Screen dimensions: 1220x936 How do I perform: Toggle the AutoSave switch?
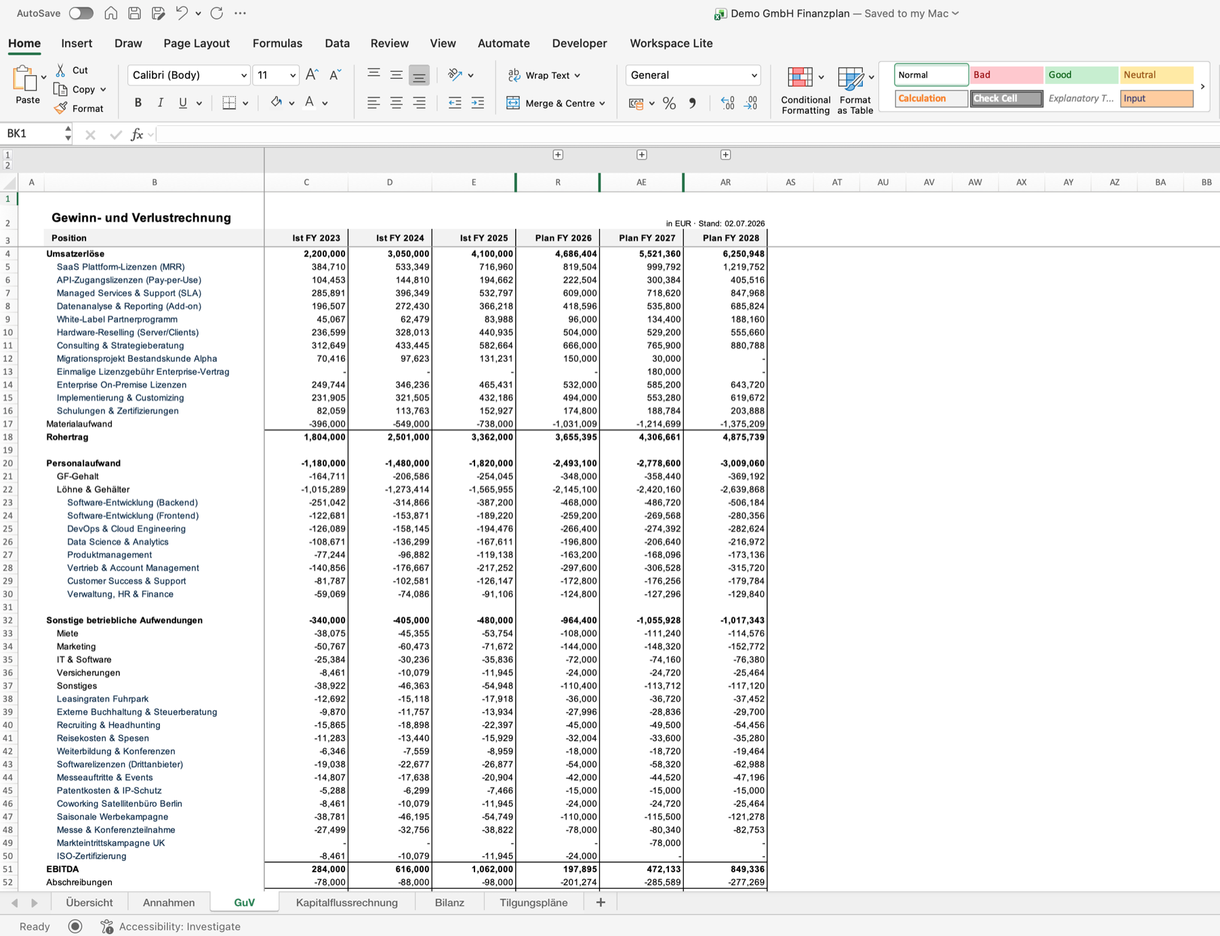(81, 13)
